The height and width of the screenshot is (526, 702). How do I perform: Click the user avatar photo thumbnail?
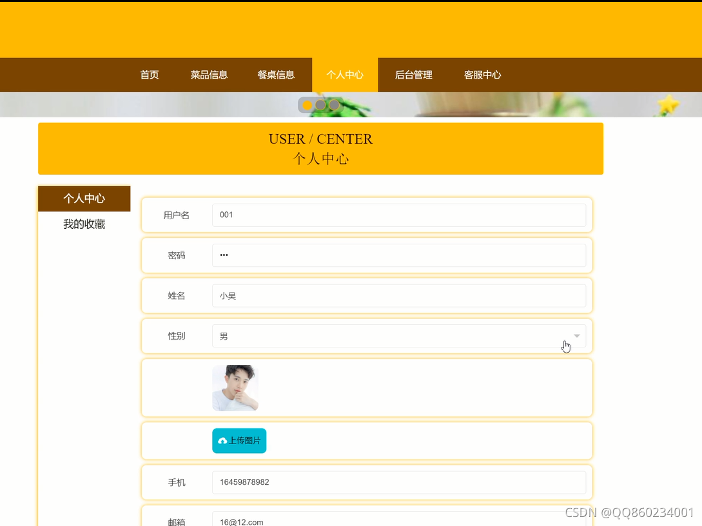pos(235,387)
